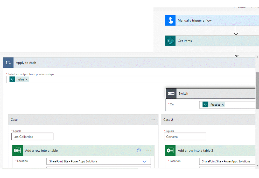
Task: Edit the Los Gallardos Equals field
Action: [x=32, y=136]
